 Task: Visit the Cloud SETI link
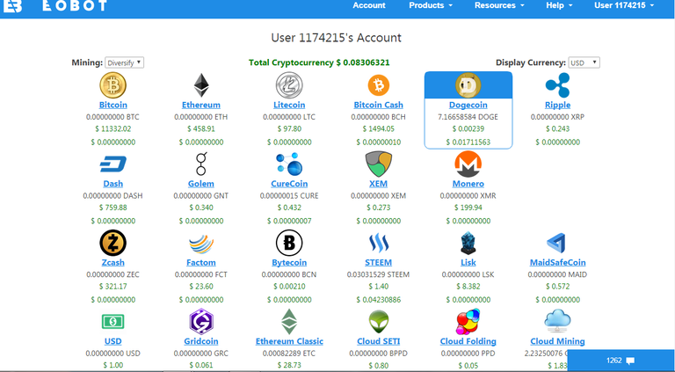pos(379,341)
